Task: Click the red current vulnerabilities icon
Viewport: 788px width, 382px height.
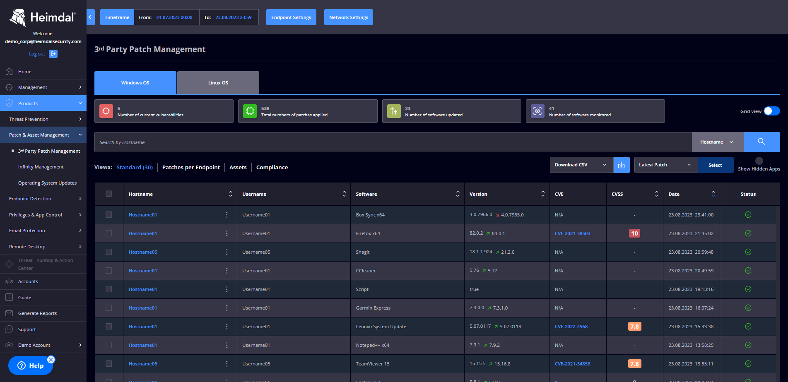Action: point(106,111)
